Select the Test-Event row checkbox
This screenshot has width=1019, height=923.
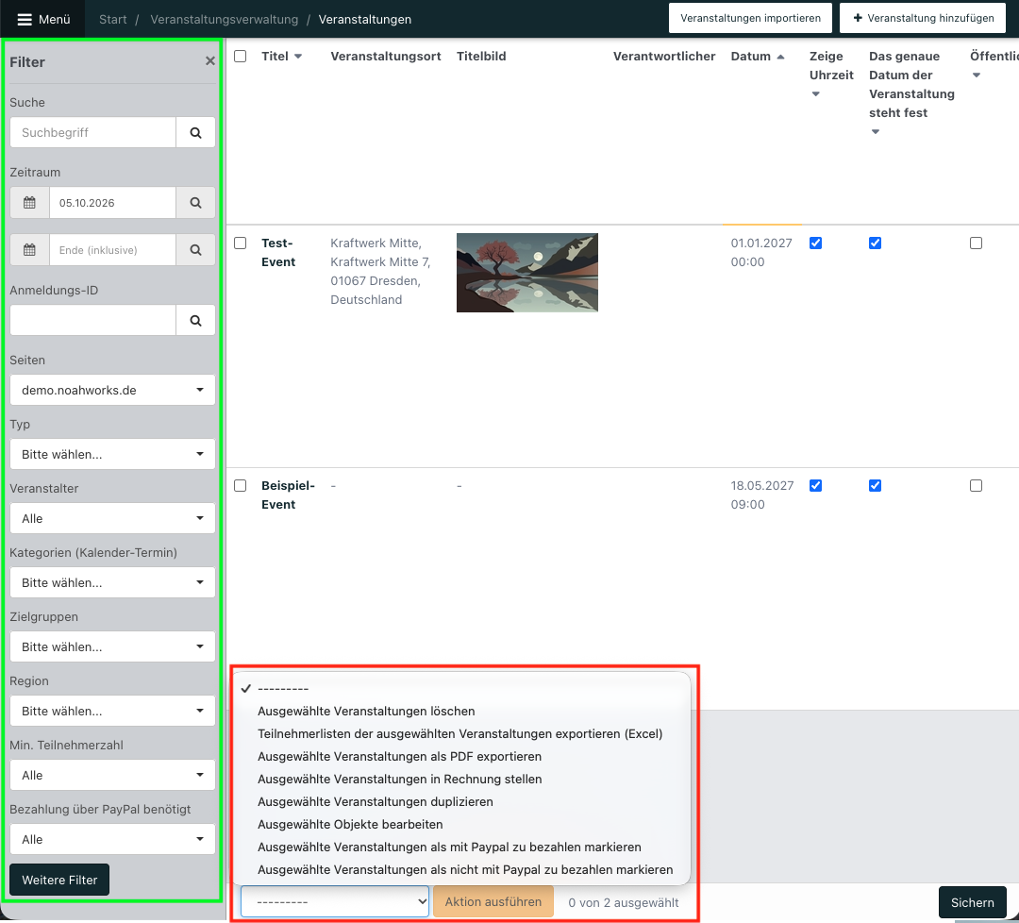click(x=241, y=243)
